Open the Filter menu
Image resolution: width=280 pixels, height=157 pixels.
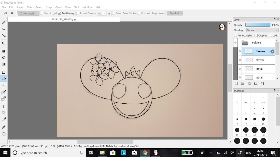click(30, 7)
